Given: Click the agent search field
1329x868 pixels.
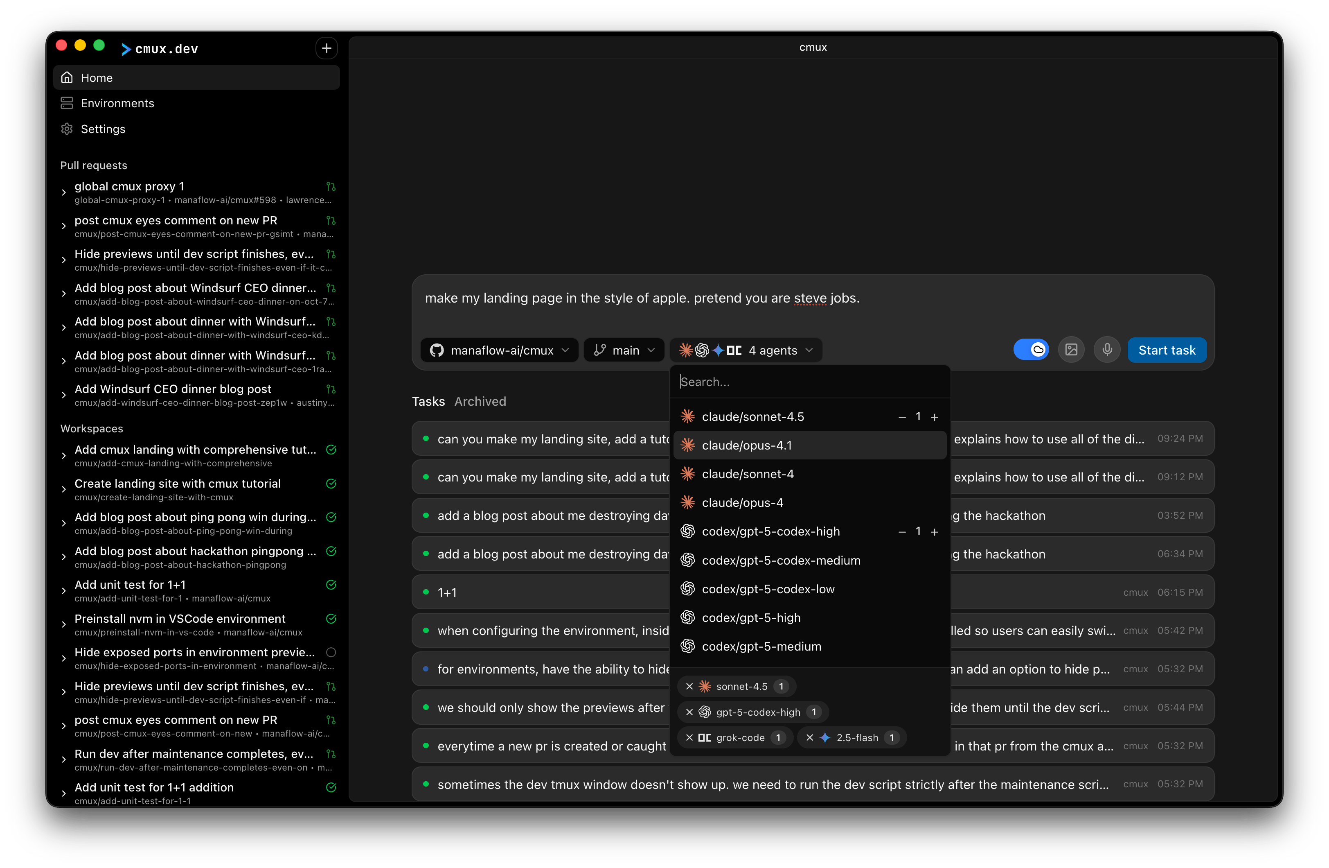Looking at the screenshot, I should pos(810,382).
